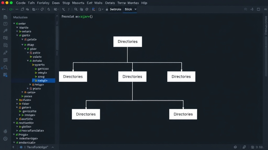Click the square window icon at top right
Viewport: 268px width, 150px height.
pos(258,9)
